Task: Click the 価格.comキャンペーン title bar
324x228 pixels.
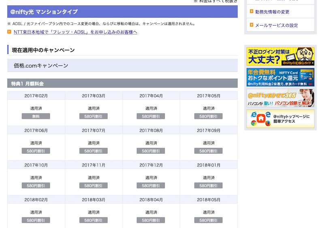Action: (122, 65)
